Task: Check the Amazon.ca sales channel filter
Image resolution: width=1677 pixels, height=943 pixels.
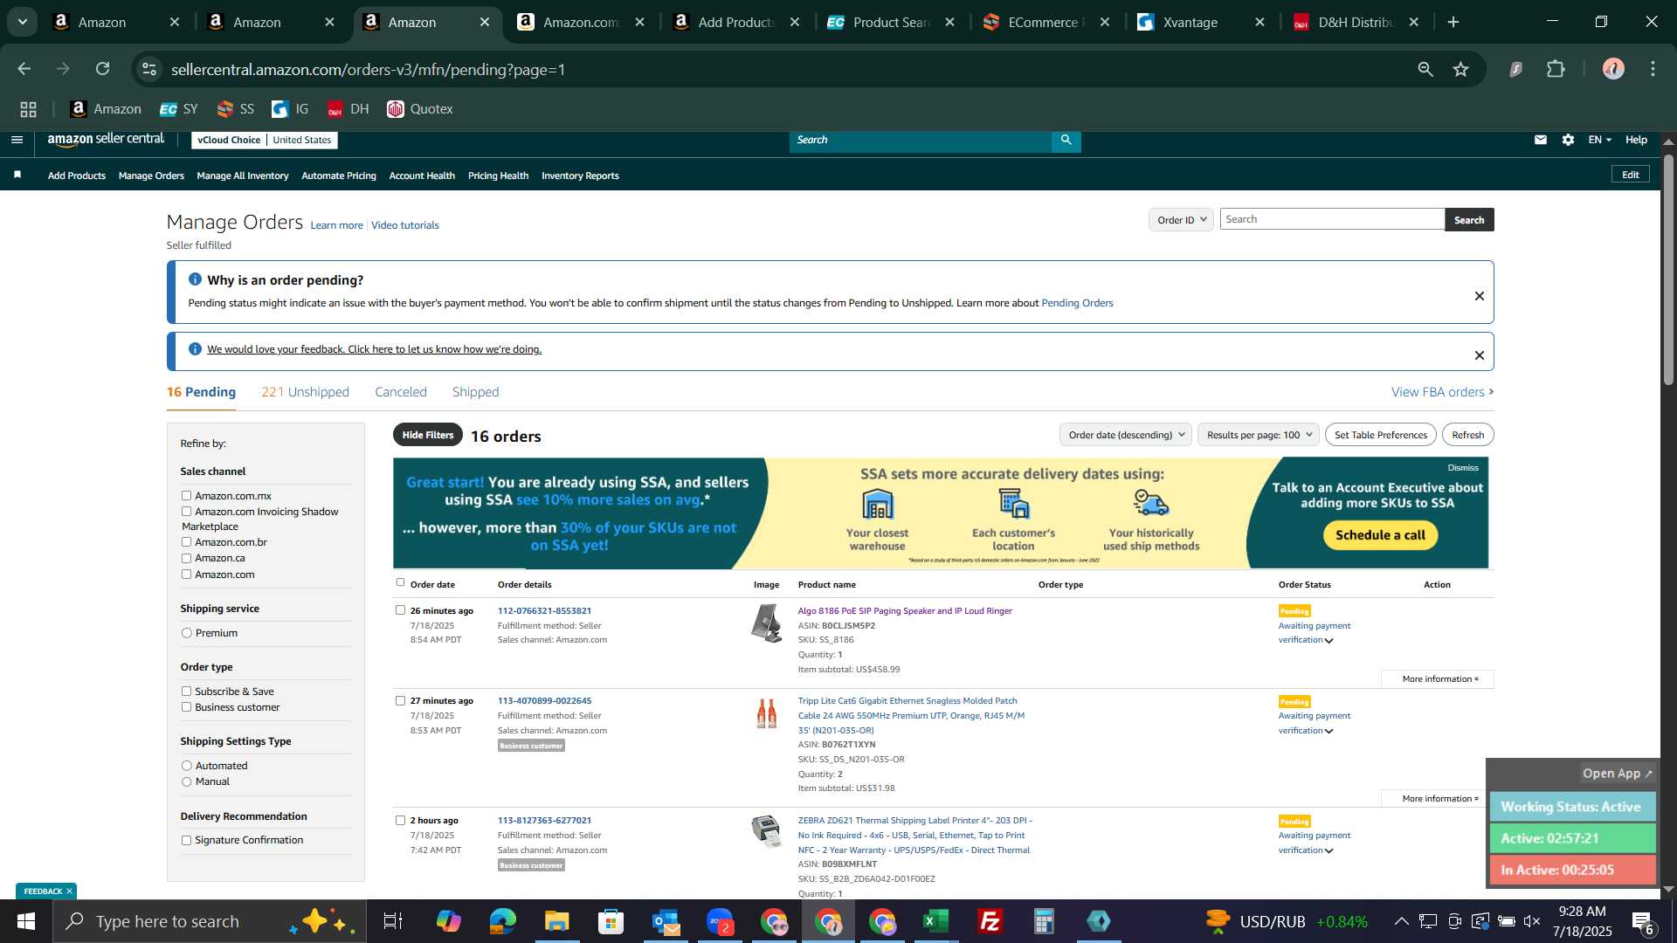Action: pyautogui.click(x=186, y=558)
